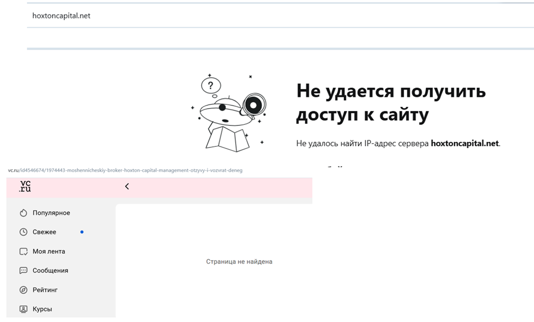Click the flame icon next to Популярное
Image resolution: width=534 pixels, height=322 pixels.
pos(23,213)
